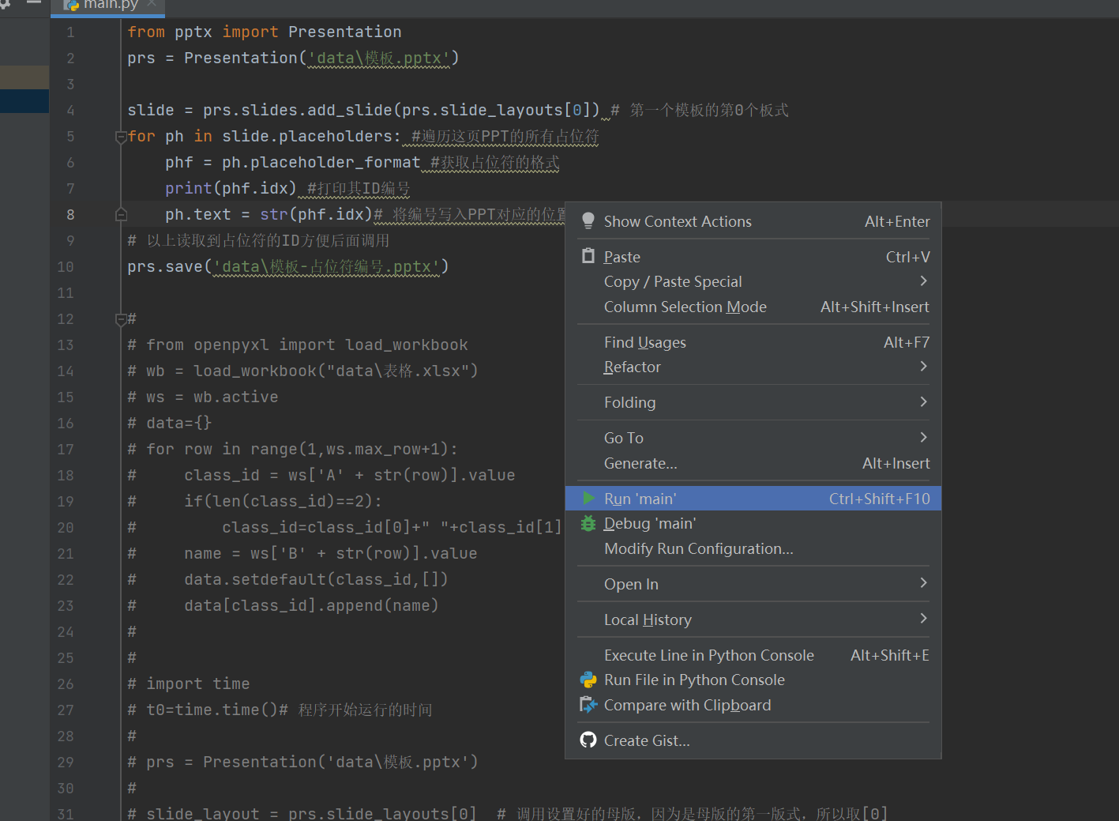Click the GitHub icon beside Create Gist
Screen dimensions: 1119x821
tap(588, 740)
